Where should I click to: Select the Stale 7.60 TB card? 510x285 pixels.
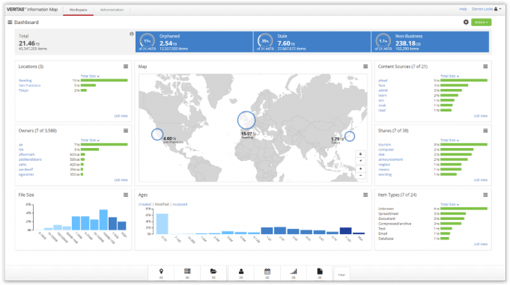click(312, 42)
